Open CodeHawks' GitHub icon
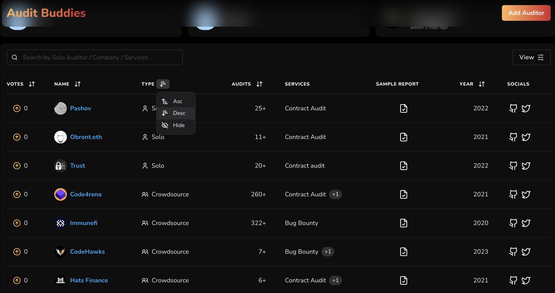Image resolution: width=555 pixels, height=293 pixels. [513, 252]
